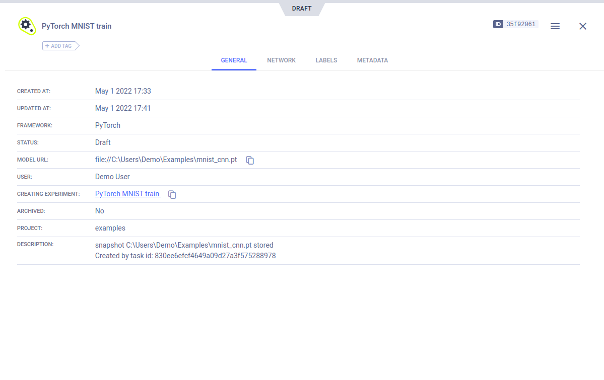Open the hamburger menu next to the ID
The image size is (604, 380).
(x=555, y=26)
